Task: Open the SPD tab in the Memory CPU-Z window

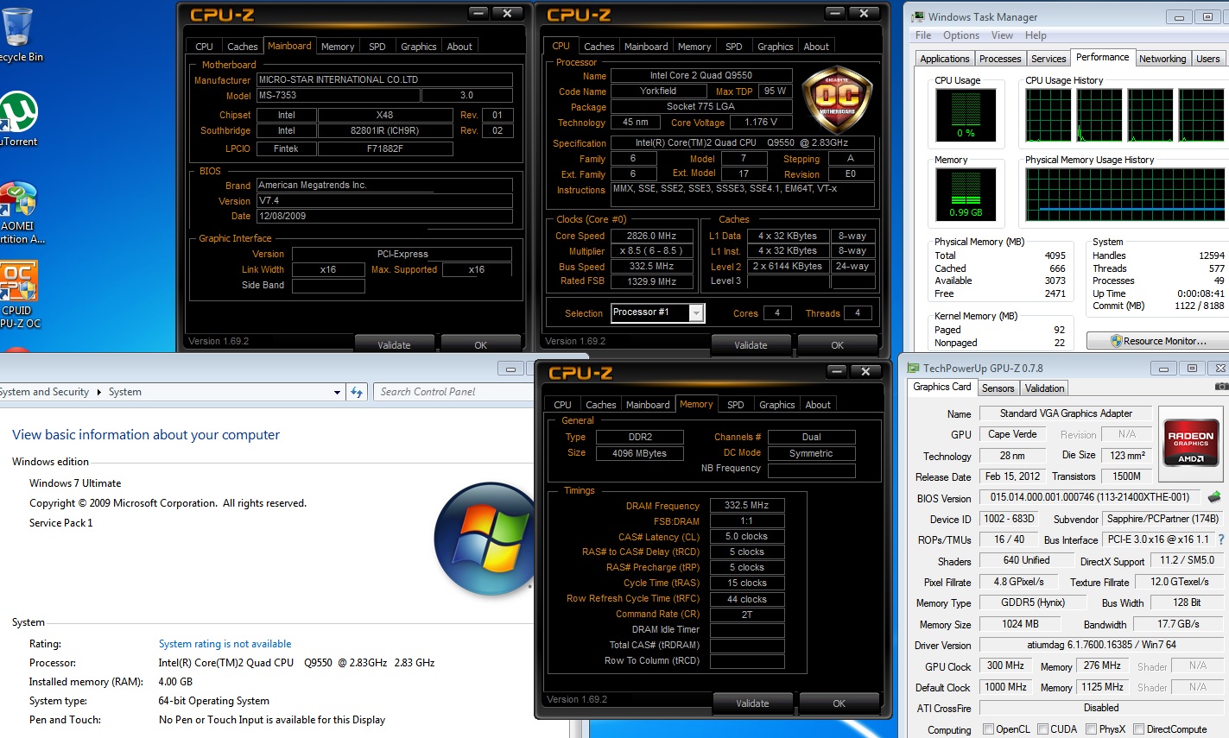Action: click(x=736, y=405)
